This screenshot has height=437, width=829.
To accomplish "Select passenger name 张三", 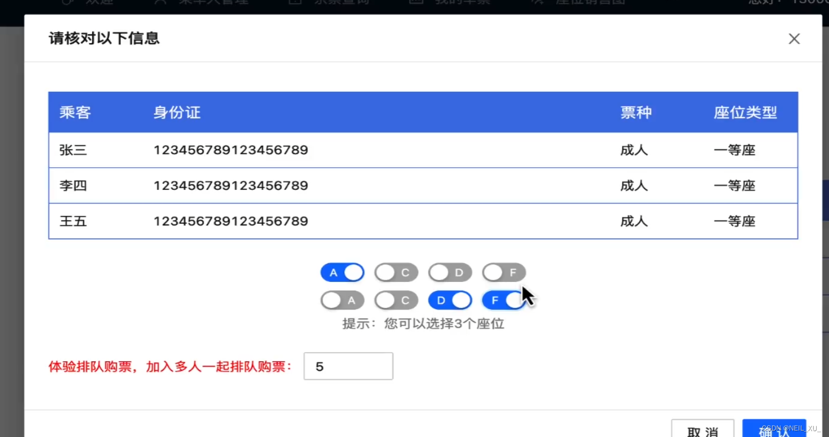I will pos(73,150).
